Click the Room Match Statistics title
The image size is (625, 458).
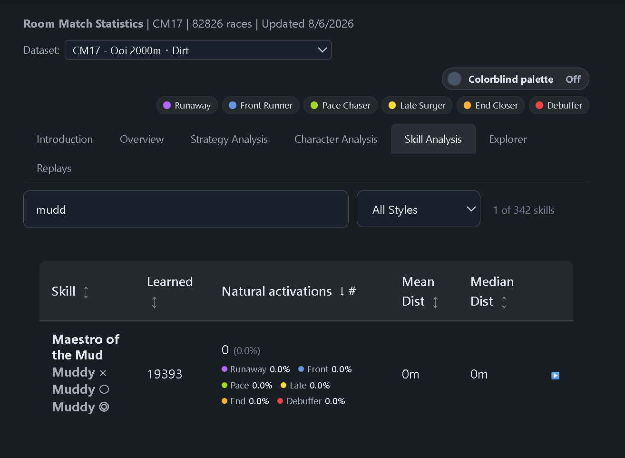[x=83, y=24]
